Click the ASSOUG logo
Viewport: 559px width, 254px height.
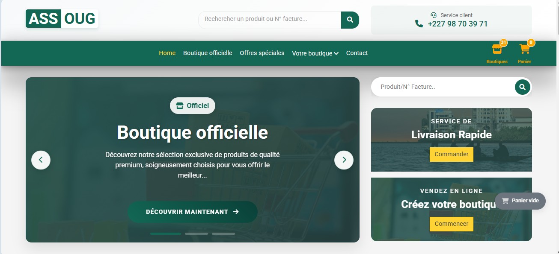pyautogui.click(x=62, y=19)
